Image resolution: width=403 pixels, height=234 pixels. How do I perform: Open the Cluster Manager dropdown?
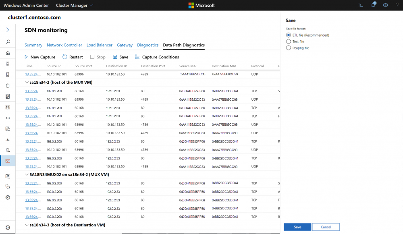point(75,5)
